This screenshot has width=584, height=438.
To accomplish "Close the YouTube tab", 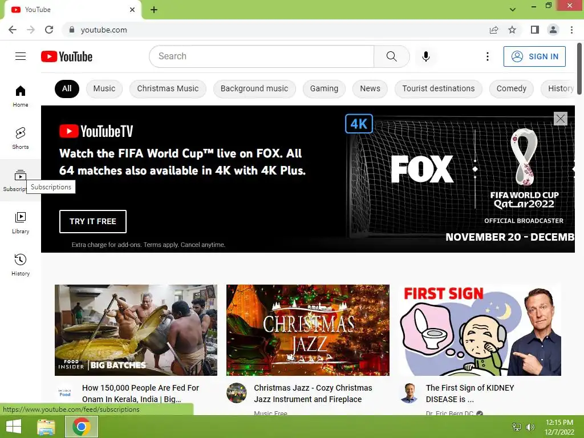I will 132,10.
